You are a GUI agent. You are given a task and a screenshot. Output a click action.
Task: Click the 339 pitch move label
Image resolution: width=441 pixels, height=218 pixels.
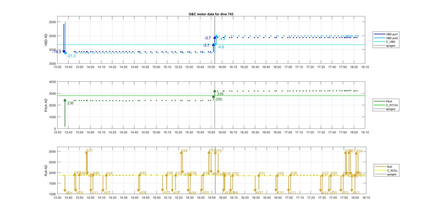pyautogui.click(x=220, y=94)
